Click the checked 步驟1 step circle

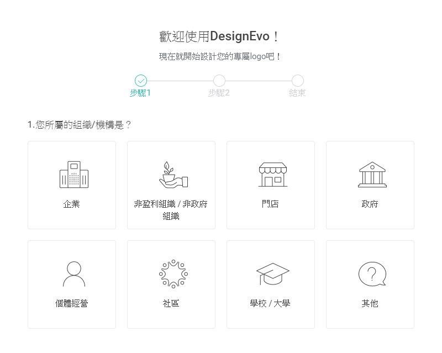[x=141, y=81]
